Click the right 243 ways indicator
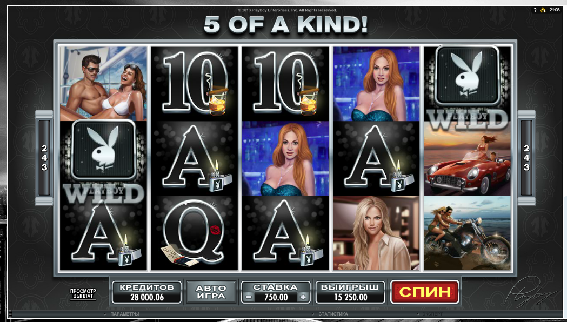The width and height of the screenshot is (567, 322). click(x=526, y=158)
